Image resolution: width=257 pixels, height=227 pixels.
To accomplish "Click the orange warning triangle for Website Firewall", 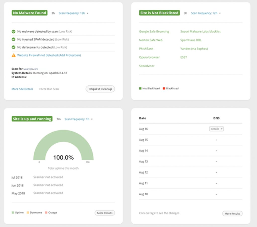I will (x=14, y=55).
